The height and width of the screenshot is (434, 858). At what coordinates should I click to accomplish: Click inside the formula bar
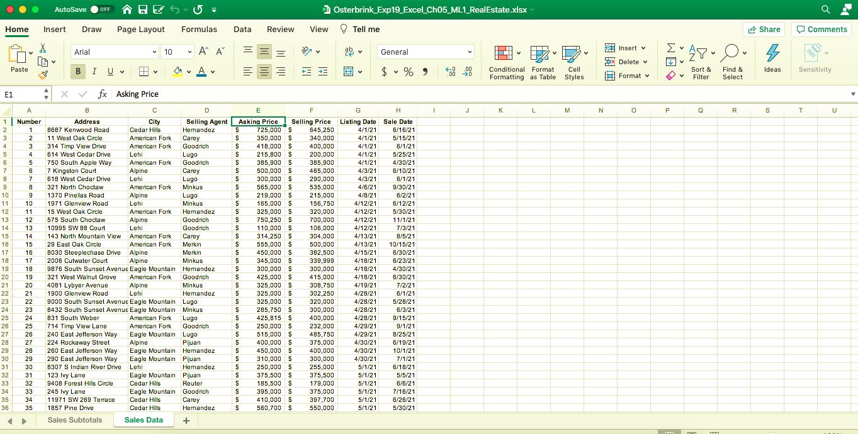tap(252, 93)
